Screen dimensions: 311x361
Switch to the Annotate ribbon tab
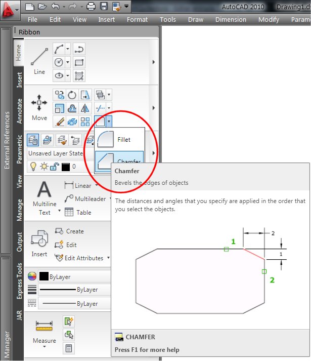point(19,111)
